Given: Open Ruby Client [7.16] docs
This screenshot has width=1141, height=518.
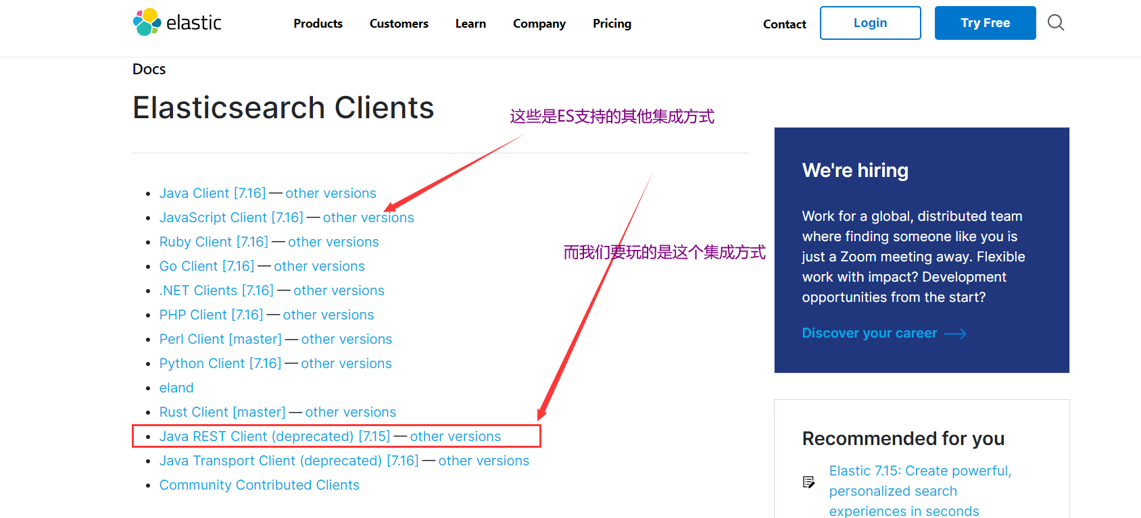Looking at the screenshot, I should 214,242.
